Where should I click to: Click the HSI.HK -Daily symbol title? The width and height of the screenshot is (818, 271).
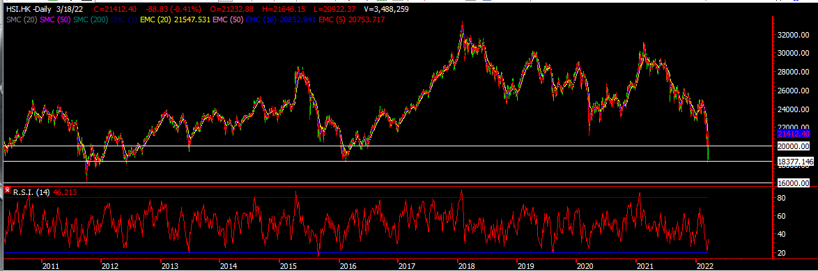pyautogui.click(x=28, y=9)
